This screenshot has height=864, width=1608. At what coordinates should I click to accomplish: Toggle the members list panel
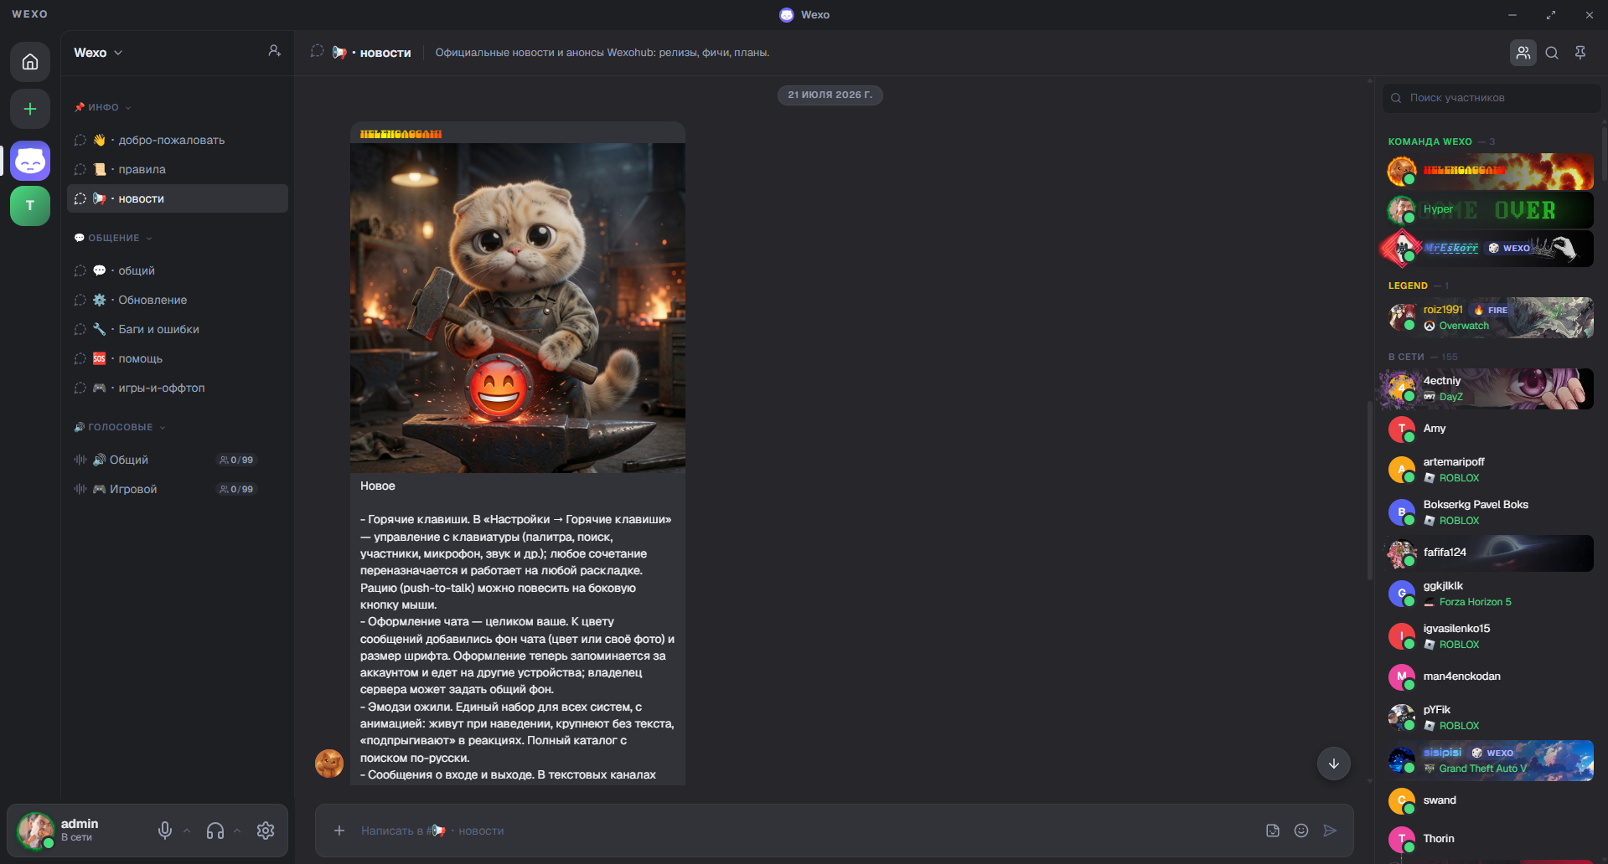pos(1523,53)
